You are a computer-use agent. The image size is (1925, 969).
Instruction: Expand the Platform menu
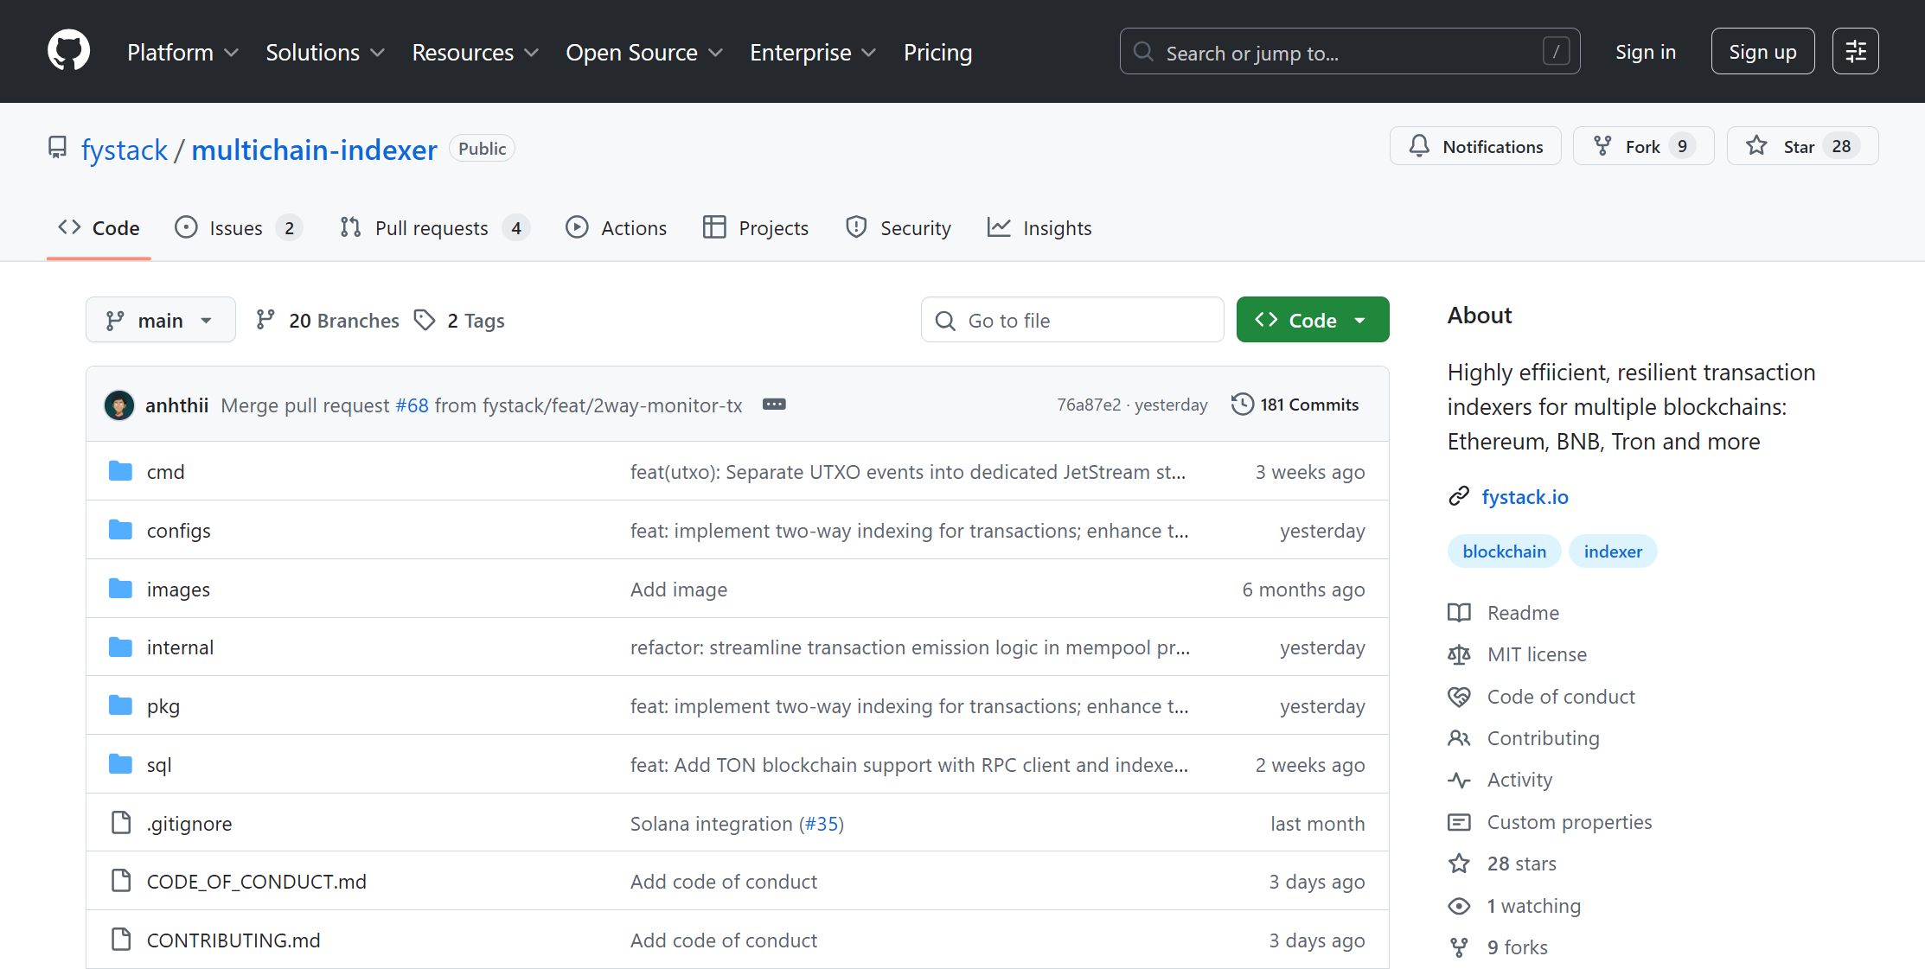point(182,53)
